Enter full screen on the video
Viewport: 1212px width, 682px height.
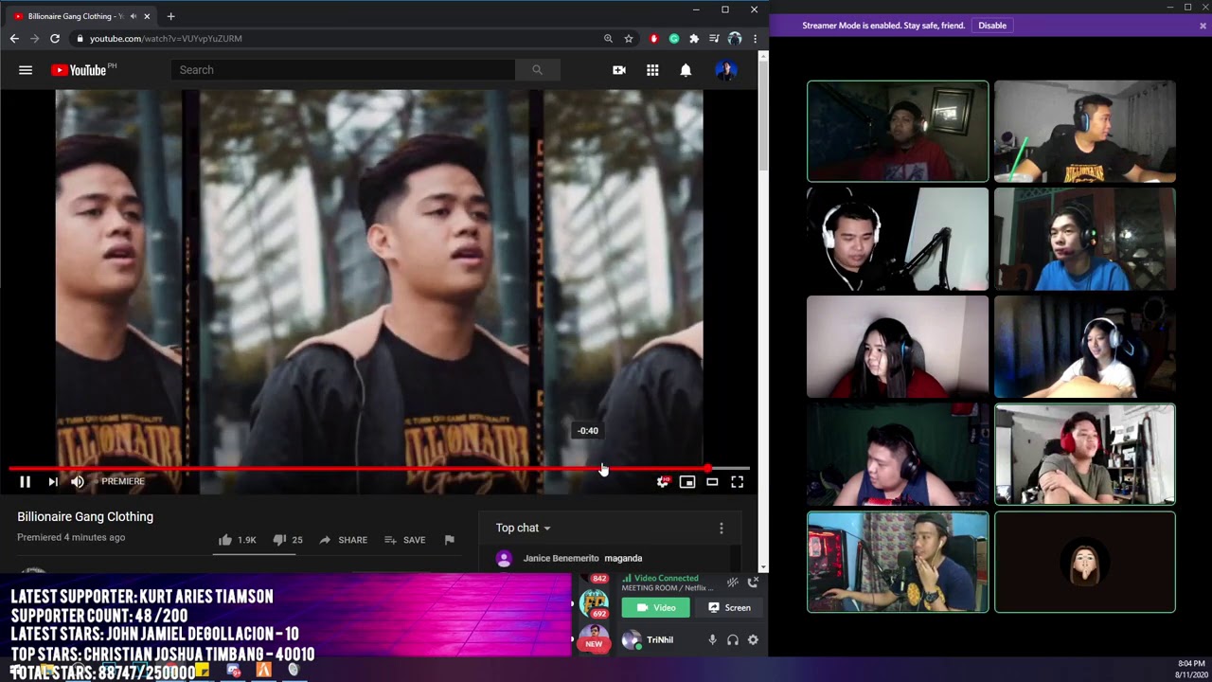coord(737,481)
